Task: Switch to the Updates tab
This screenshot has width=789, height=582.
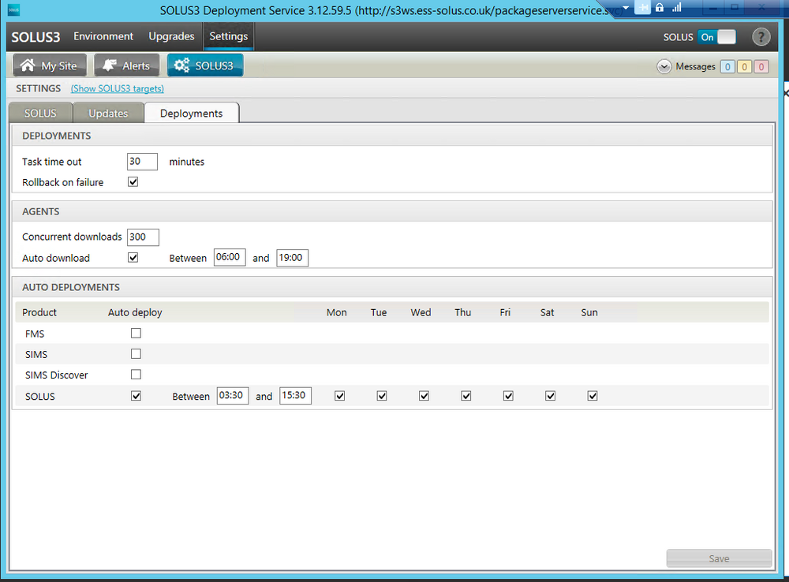Action: point(108,114)
